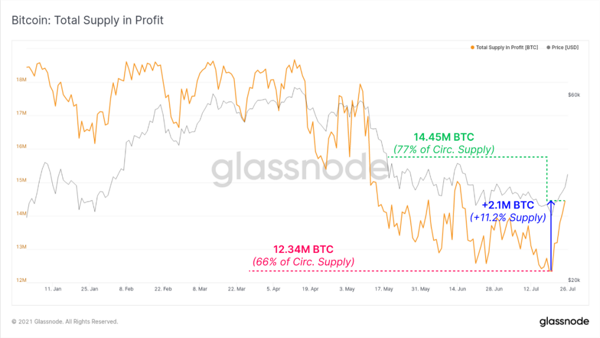Click the gray legend dot for Price
The width and height of the screenshot is (600, 338).
click(548, 47)
